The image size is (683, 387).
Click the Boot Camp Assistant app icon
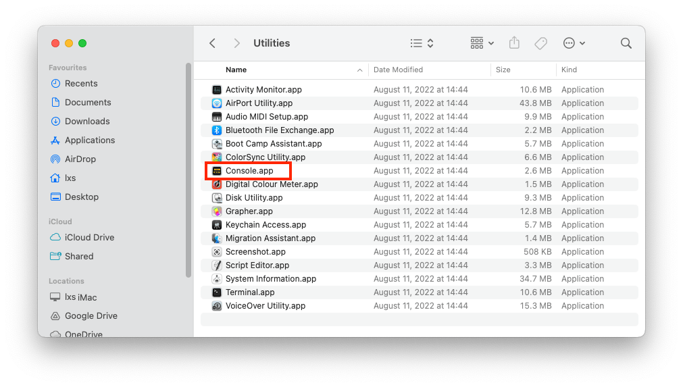[x=216, y=144]
